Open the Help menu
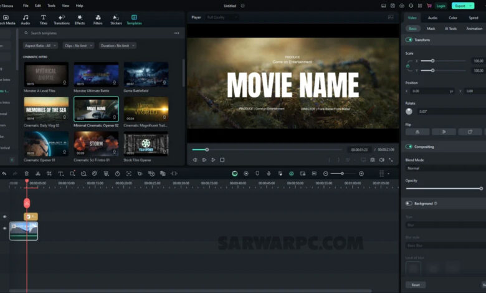Screen dimensions: 486x293 [x=79, y=6]
